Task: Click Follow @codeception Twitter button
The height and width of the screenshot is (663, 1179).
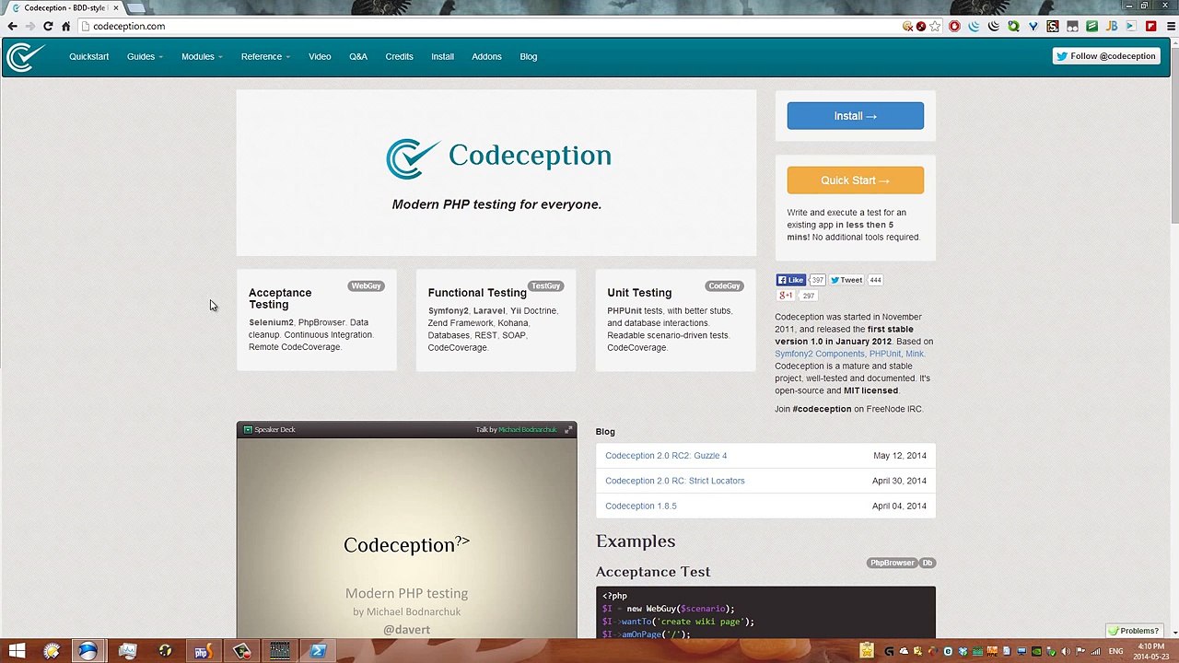Action: click(1105, 56)
